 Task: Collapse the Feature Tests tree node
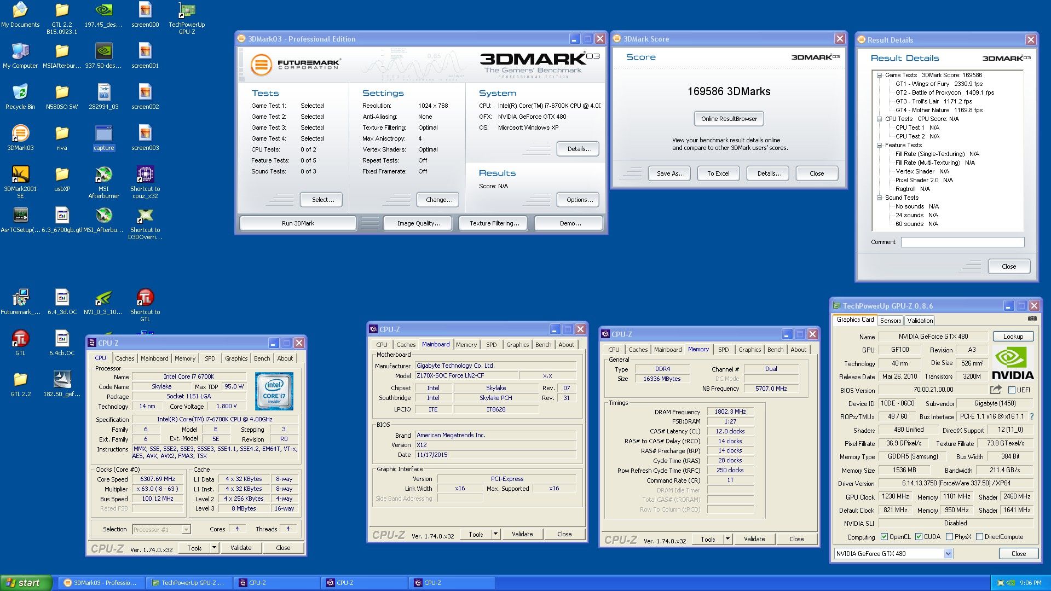(x=879, y=145)
